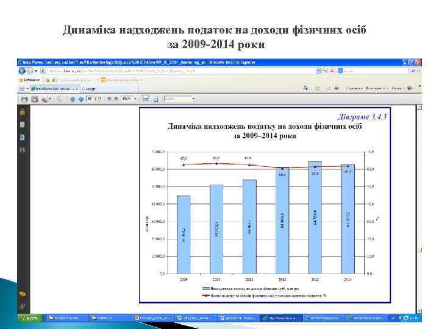Click the PDF zoom out icon
The image size is (439, 329).
110,99
